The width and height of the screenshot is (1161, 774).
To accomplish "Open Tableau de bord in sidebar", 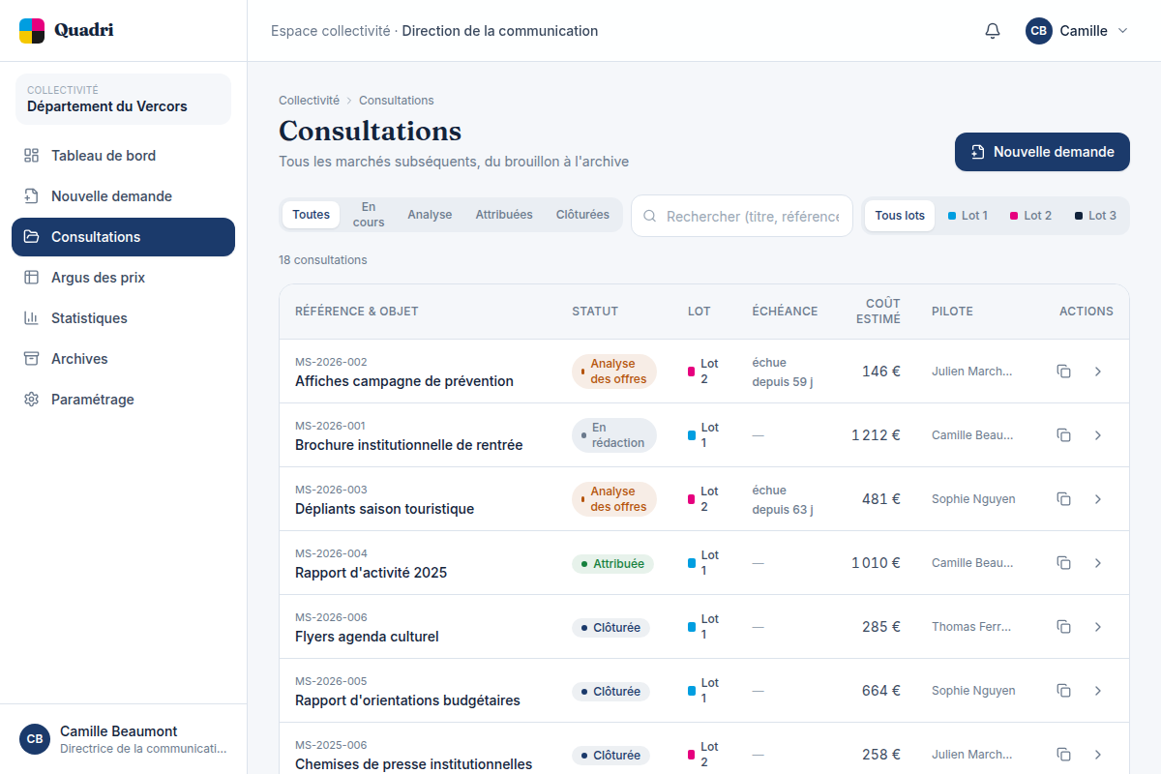I will tap(123, 156).
